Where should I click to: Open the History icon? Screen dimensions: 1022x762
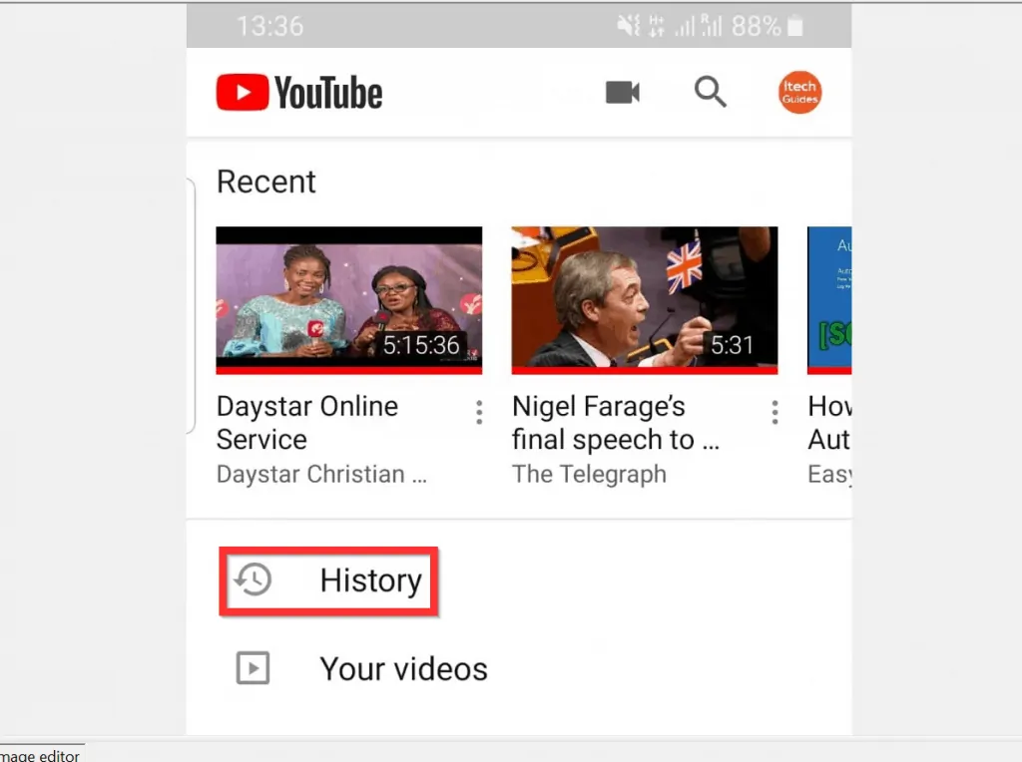point(253,580)
